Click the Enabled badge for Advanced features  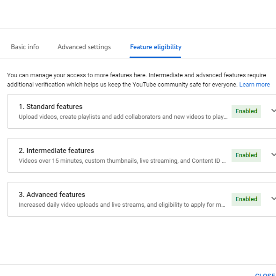(246, 199)
